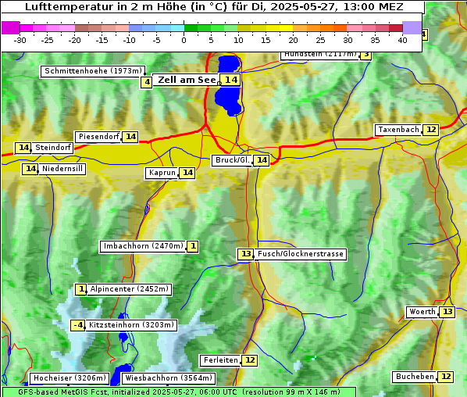Click the 0 tick label on the scale
The width and height of the screenshot is (467, 397).
tap(184, 40)
